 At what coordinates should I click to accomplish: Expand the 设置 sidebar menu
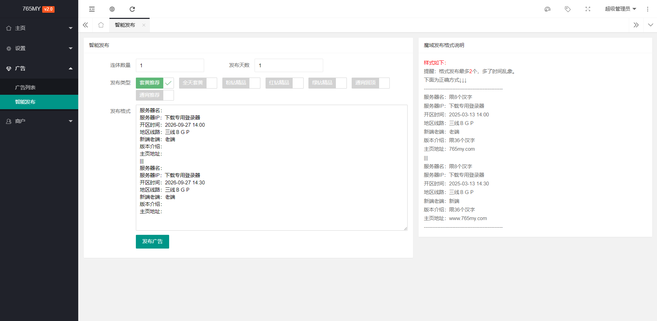click(x=39, y=48)
